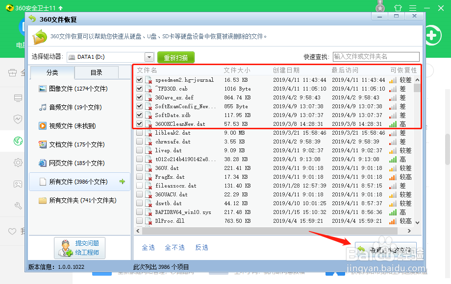451x284 pixels.
Task: Click the scroll right arrow of file list
Action: tap(409, 231)
